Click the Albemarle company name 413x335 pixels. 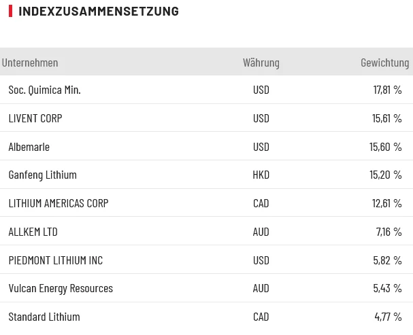pos(29,147)
